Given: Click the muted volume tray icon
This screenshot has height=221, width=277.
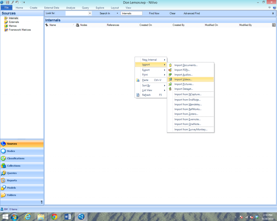Looking at the screenshot, I should 251,217.
